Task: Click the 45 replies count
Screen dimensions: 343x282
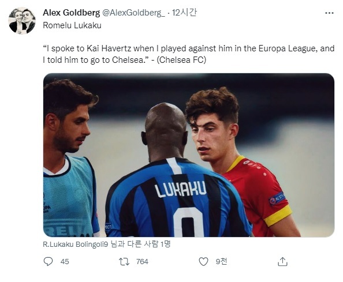Action: click(65, 261)
